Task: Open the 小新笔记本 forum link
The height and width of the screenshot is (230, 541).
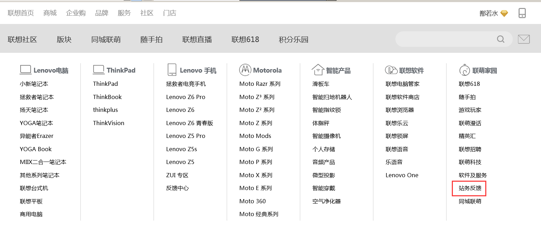Action: [34, 84]
